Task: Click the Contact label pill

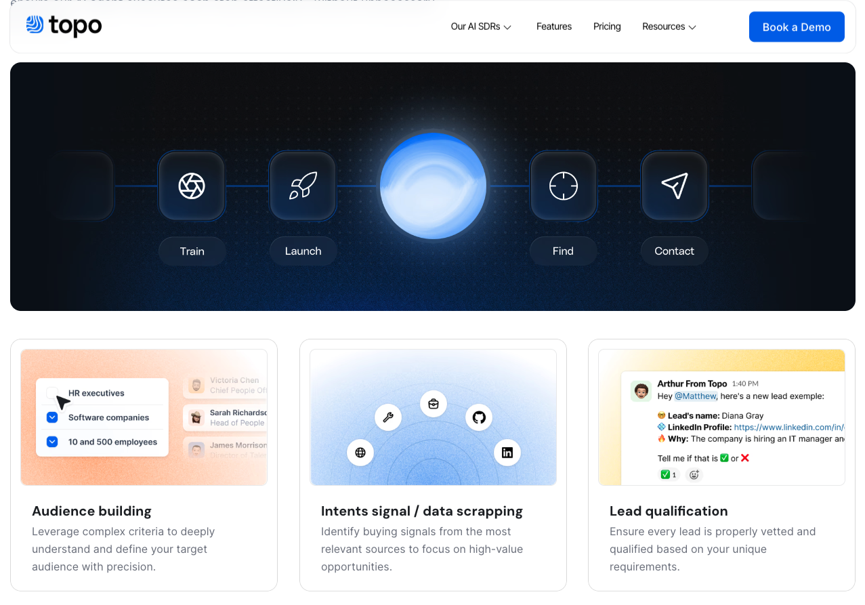Action: pos(674,251)
